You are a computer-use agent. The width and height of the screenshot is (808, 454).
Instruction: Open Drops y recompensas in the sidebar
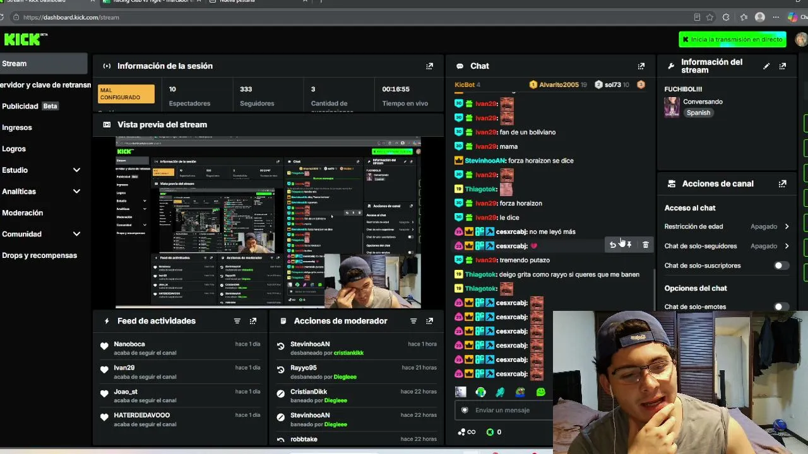39,255
